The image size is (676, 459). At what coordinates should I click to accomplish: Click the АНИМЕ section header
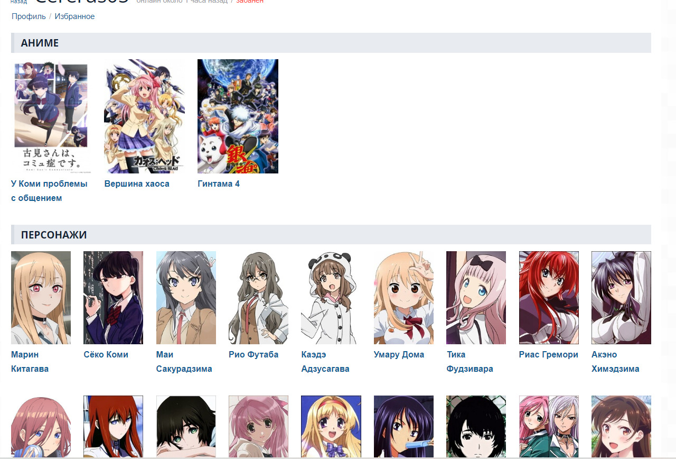coord(331,43)
